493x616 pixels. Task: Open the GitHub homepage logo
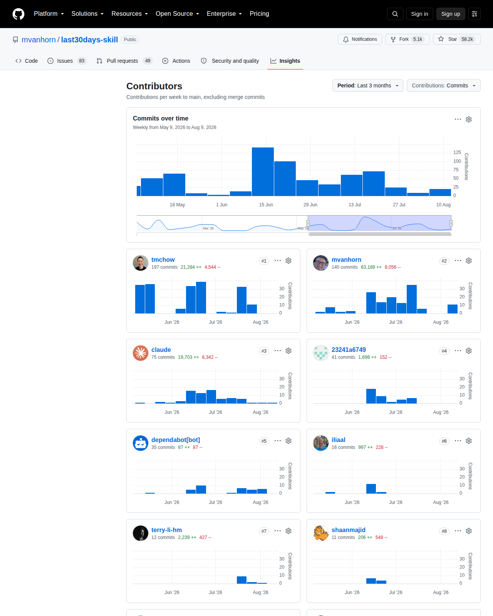pyautogui.click(x=18, y=14)
